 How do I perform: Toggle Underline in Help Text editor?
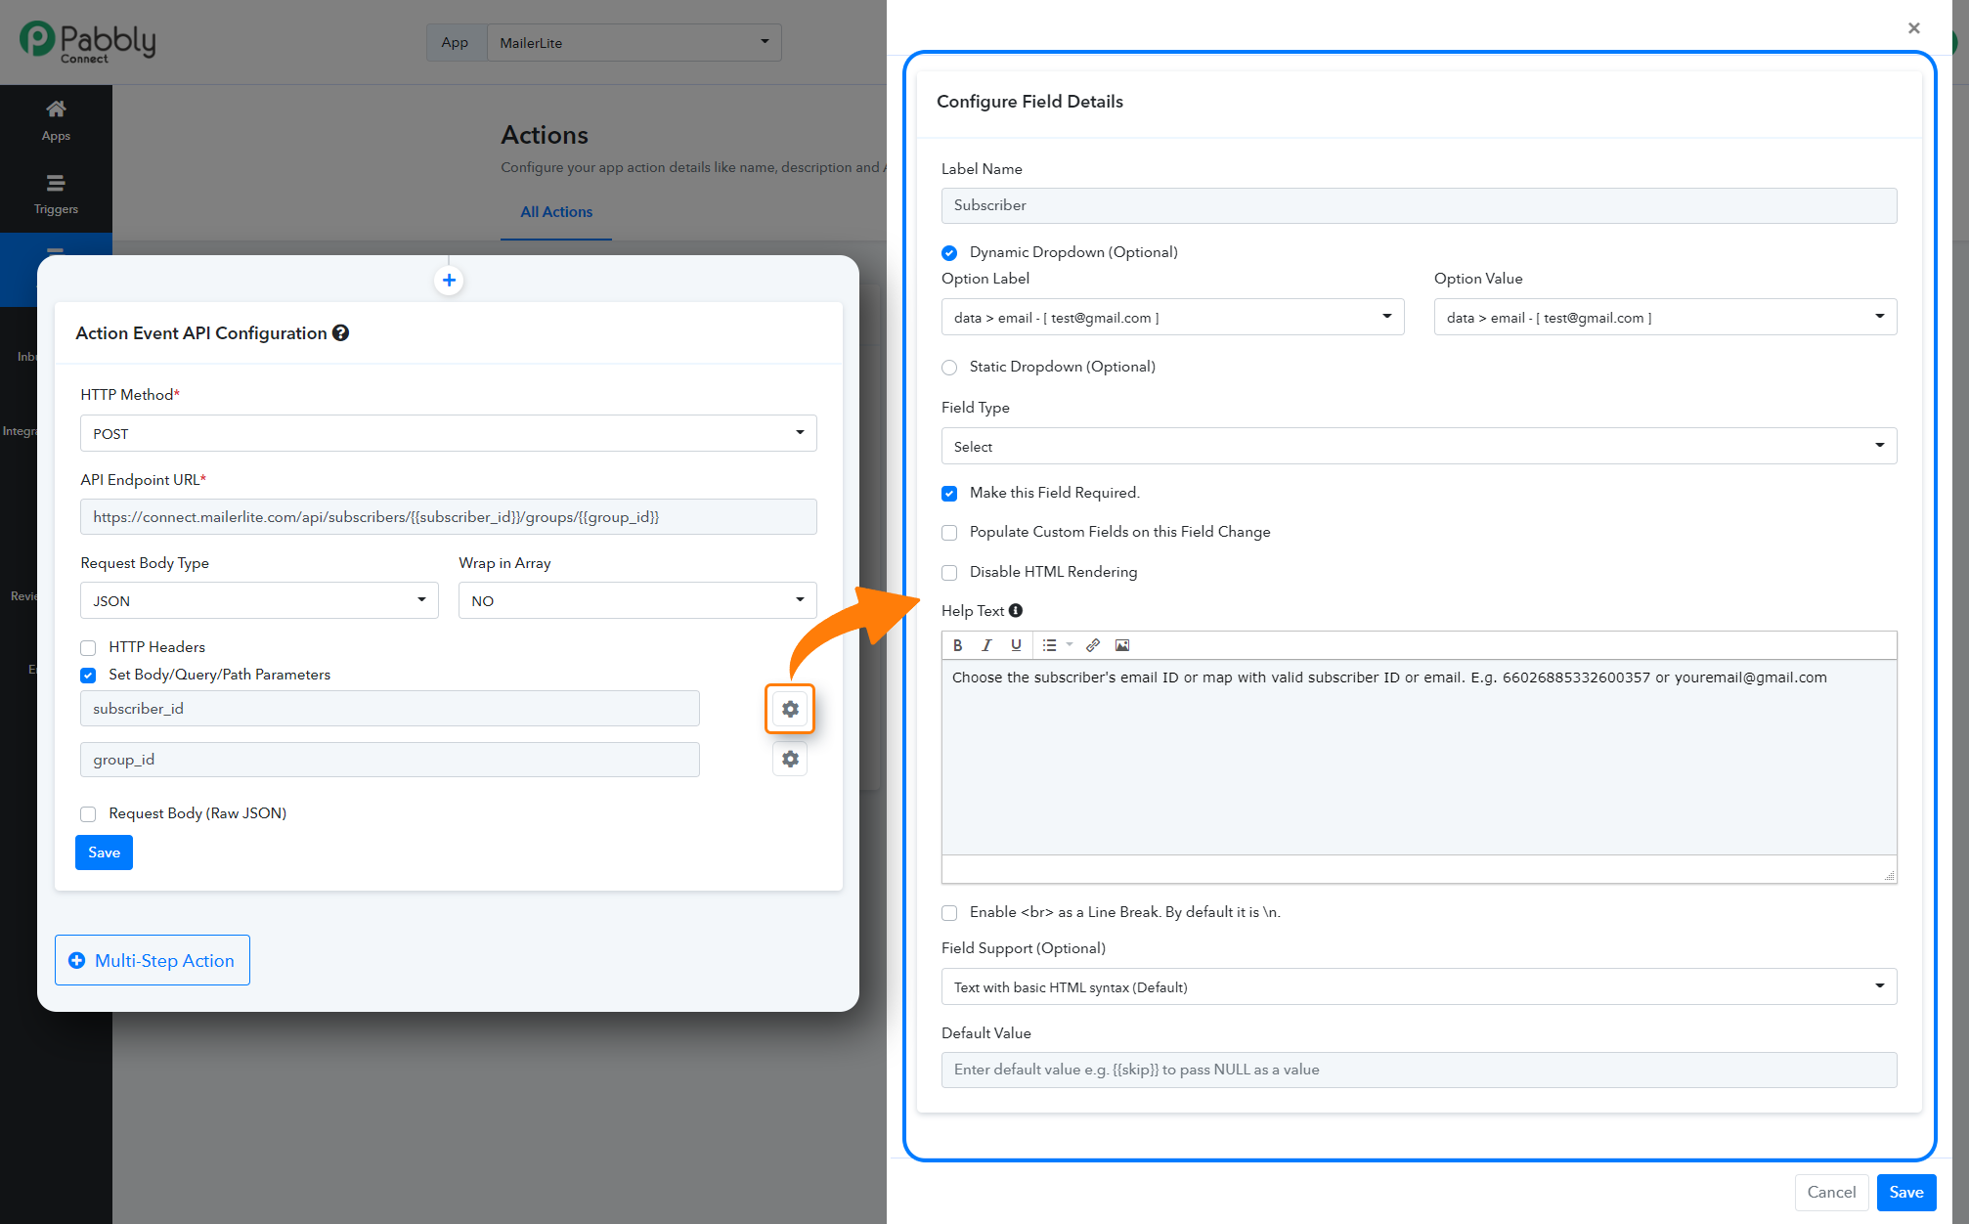(1016, 645)
